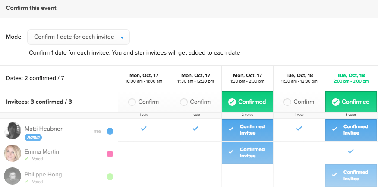Screen dimensions: 378x191
Task: Select Confirm radio for Mon 11:30 am - 12:30 pm
Action: tap(184, 102)
